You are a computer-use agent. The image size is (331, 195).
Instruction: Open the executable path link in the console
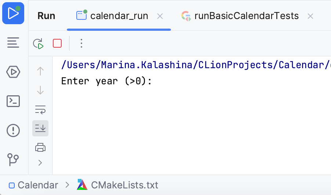point(194,65)
